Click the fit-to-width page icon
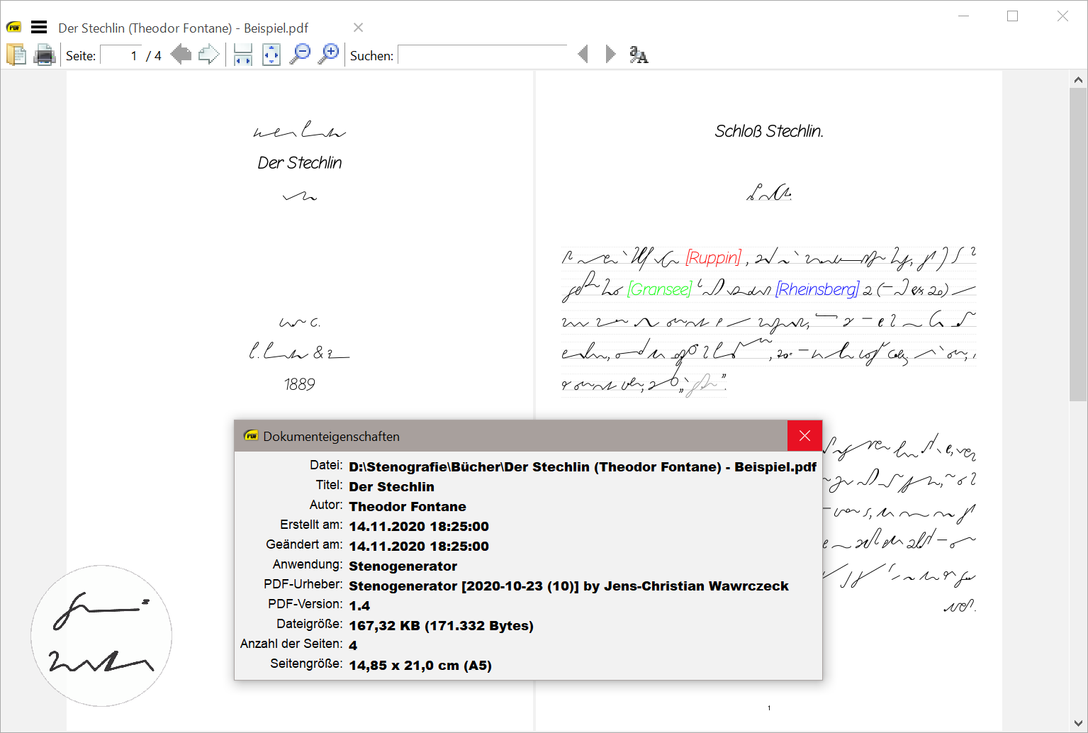The width and height of the screenshot is (1088, 733). tap(242, 55)
